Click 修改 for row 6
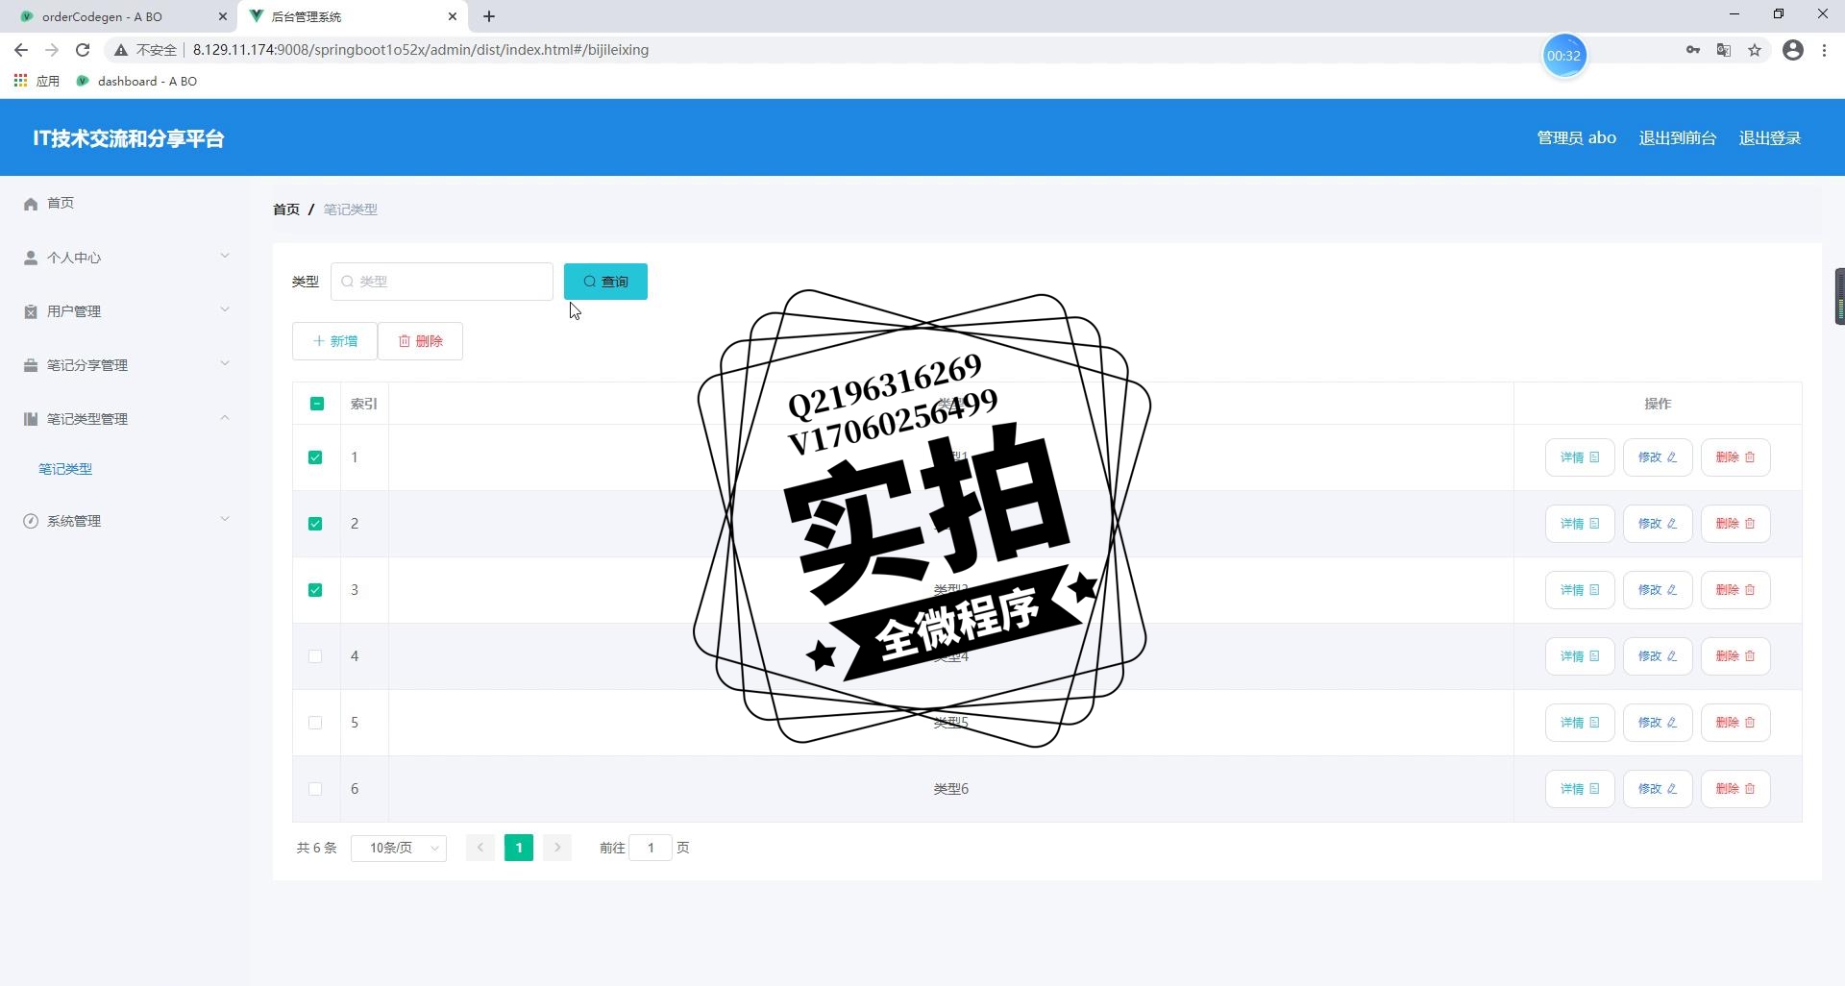Image resolution: width=1845 pixels, height=986 pixels. tap(1658, 789)
